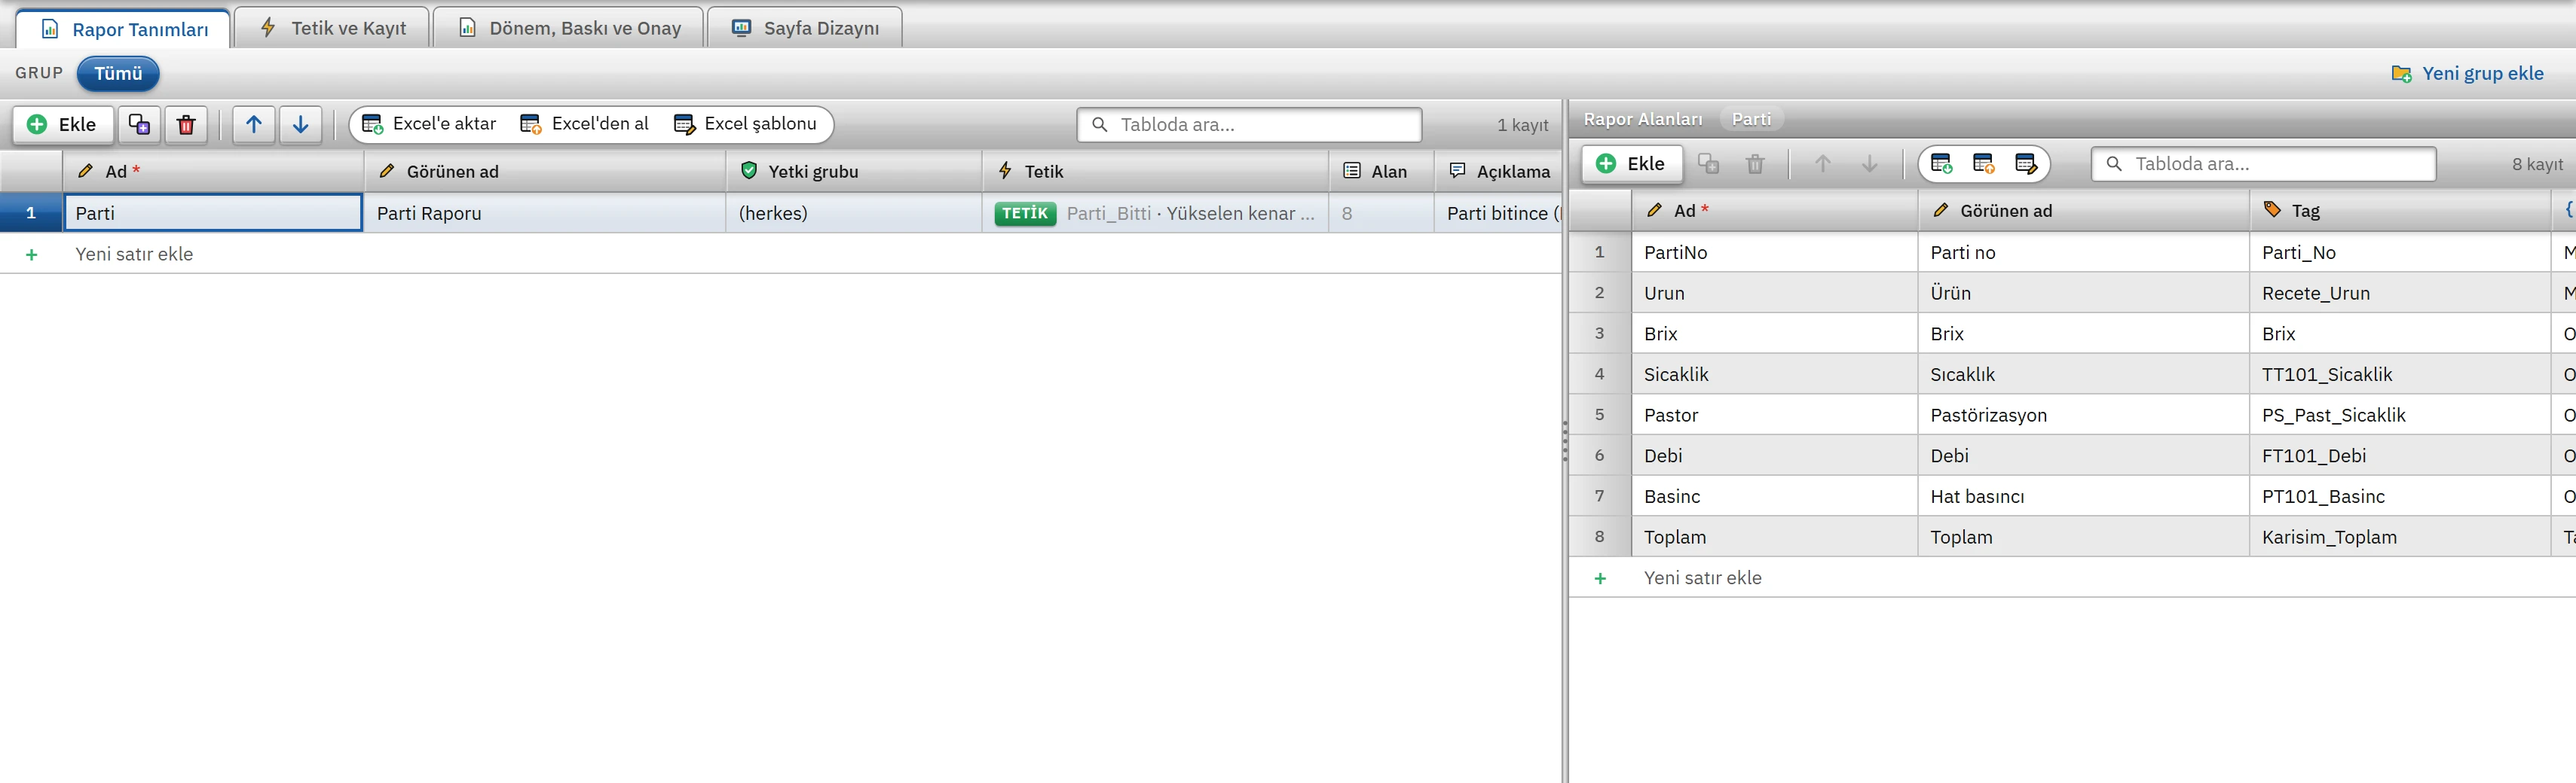Duplicate the selected report definition
This screenshot has height=783, width=2576.
click(139, 125)
